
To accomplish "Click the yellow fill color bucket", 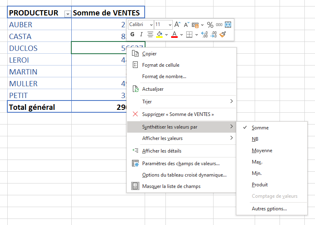I will (x=160, y=35).
